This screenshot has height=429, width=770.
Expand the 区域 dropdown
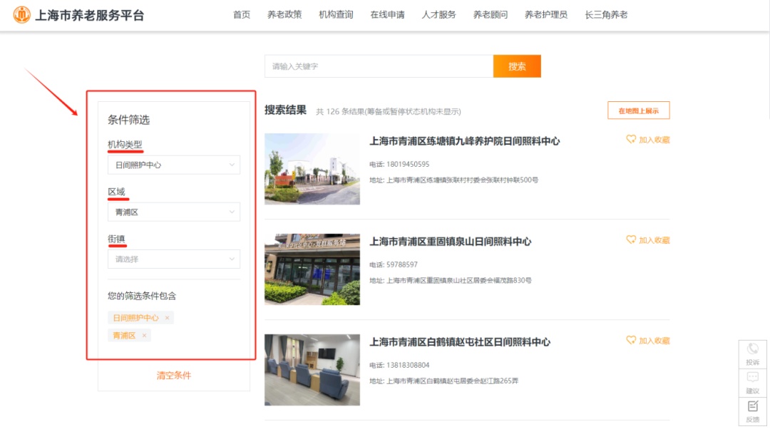point(174,212)
